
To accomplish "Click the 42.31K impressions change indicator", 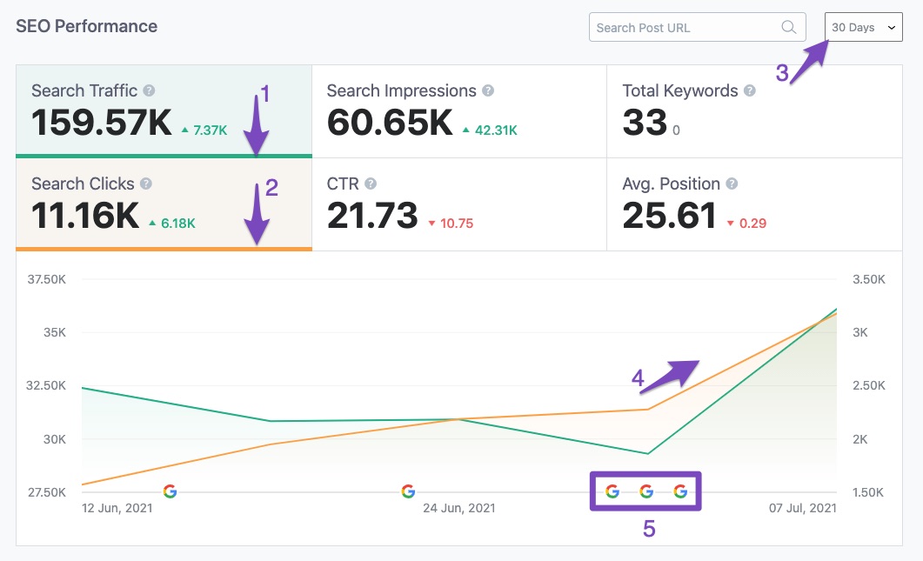I will pos(490,130).
